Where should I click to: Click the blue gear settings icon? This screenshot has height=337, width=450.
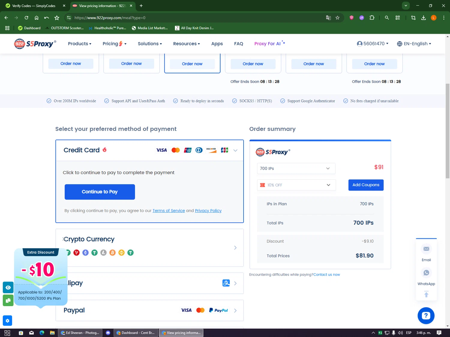[x=7, y=321]
